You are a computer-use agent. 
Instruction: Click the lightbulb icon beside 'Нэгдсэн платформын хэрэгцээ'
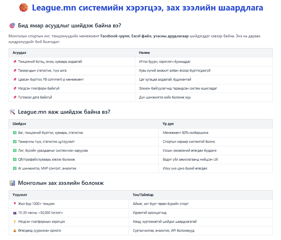click(15, 222)
